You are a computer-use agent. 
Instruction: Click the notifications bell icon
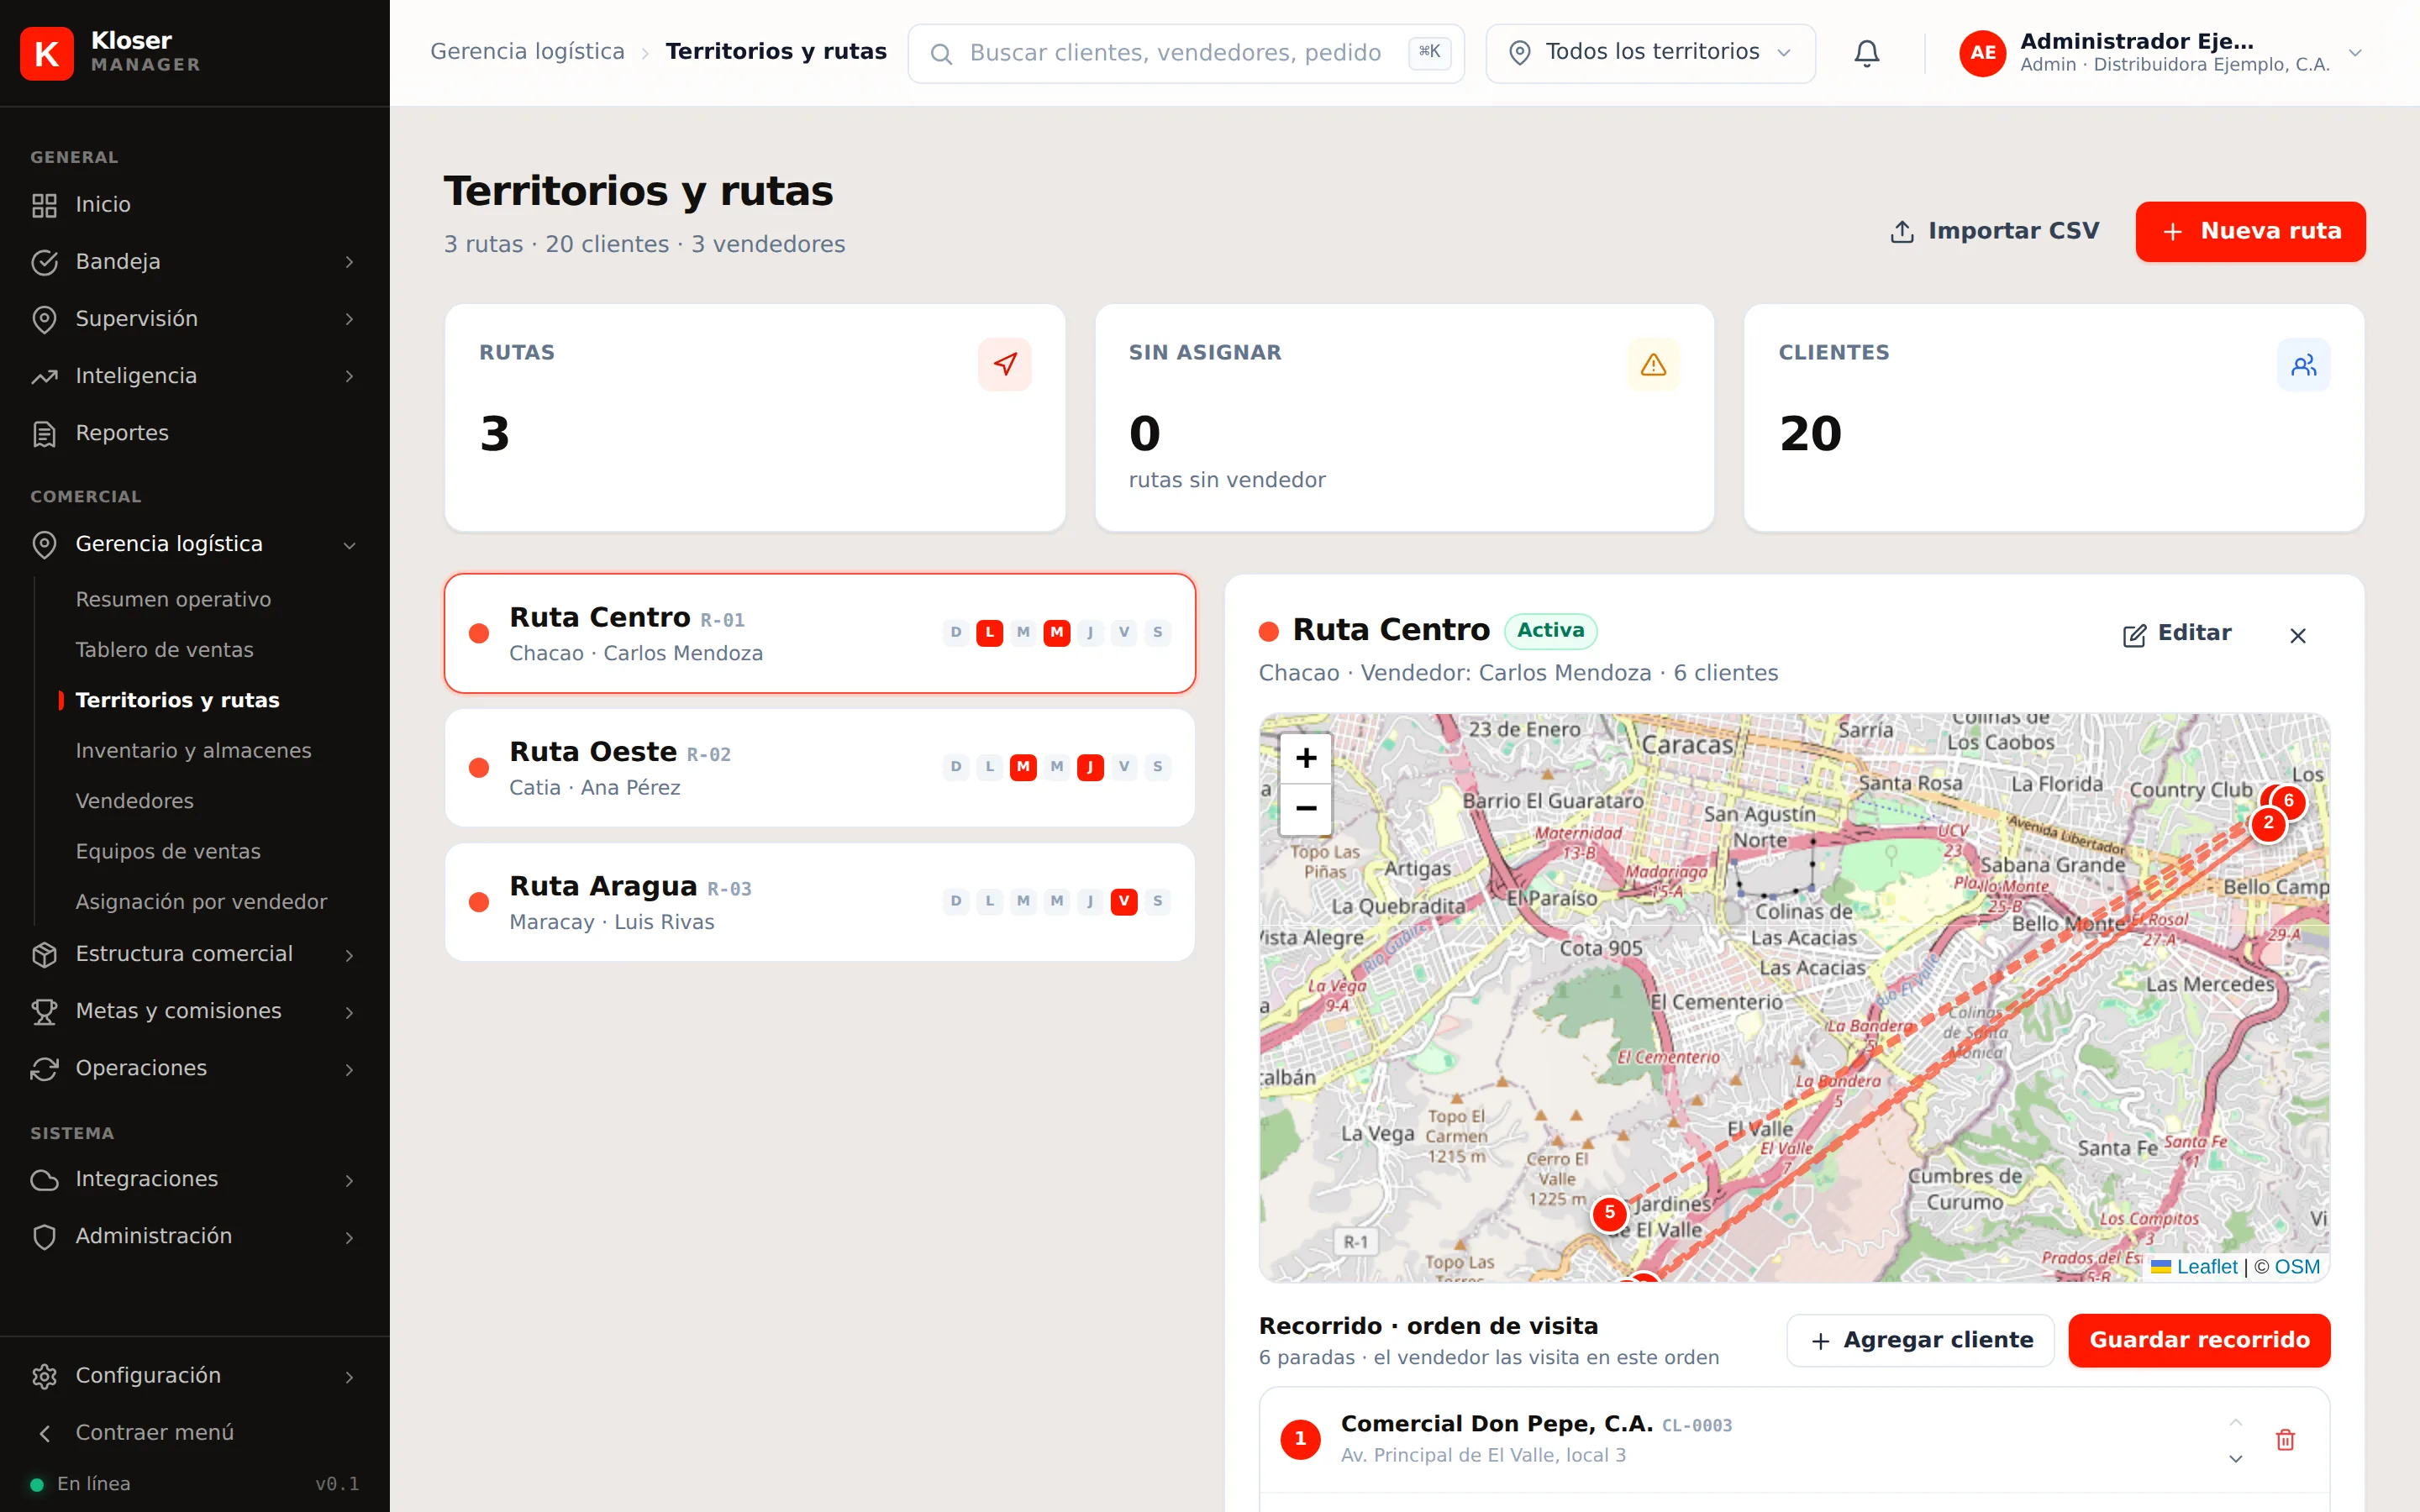click(1866, 53)
